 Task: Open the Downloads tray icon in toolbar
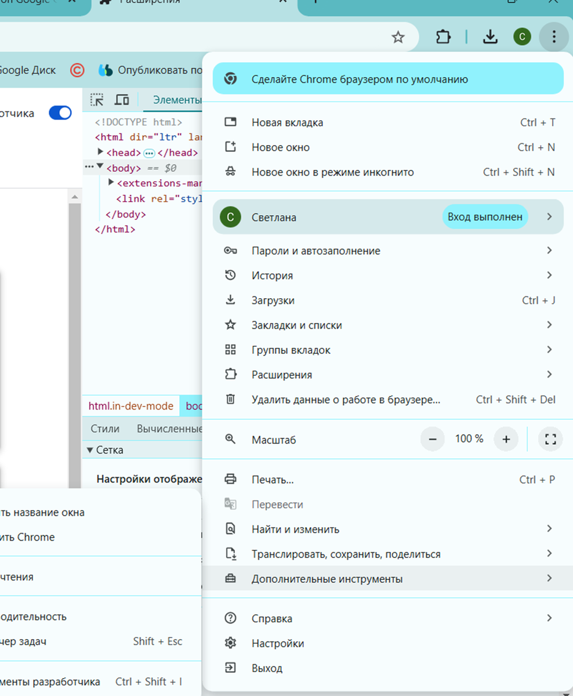(490, 38)
